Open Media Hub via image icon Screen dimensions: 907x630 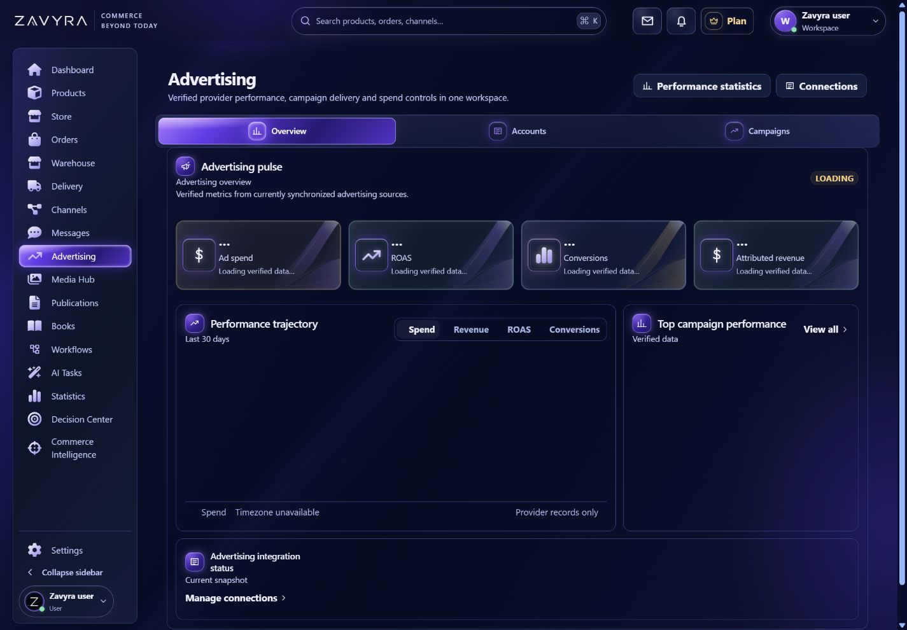(x=35, y=279)
